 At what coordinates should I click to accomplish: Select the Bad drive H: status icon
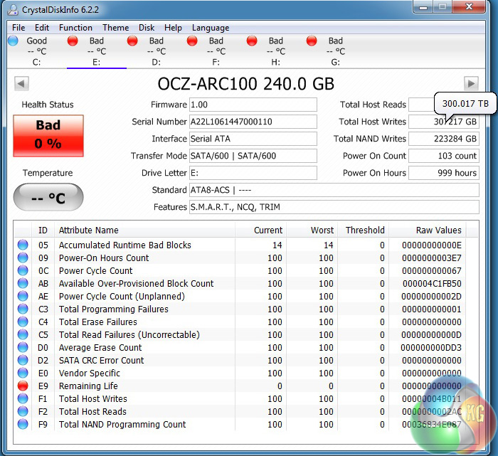click(252, 41)
